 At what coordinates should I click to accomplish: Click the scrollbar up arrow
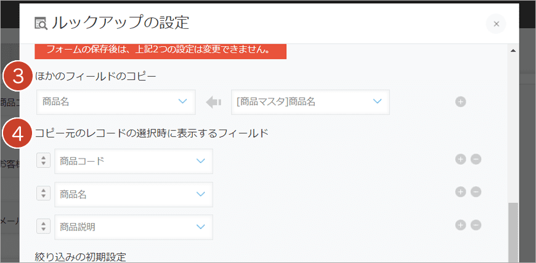click(513, 50)
